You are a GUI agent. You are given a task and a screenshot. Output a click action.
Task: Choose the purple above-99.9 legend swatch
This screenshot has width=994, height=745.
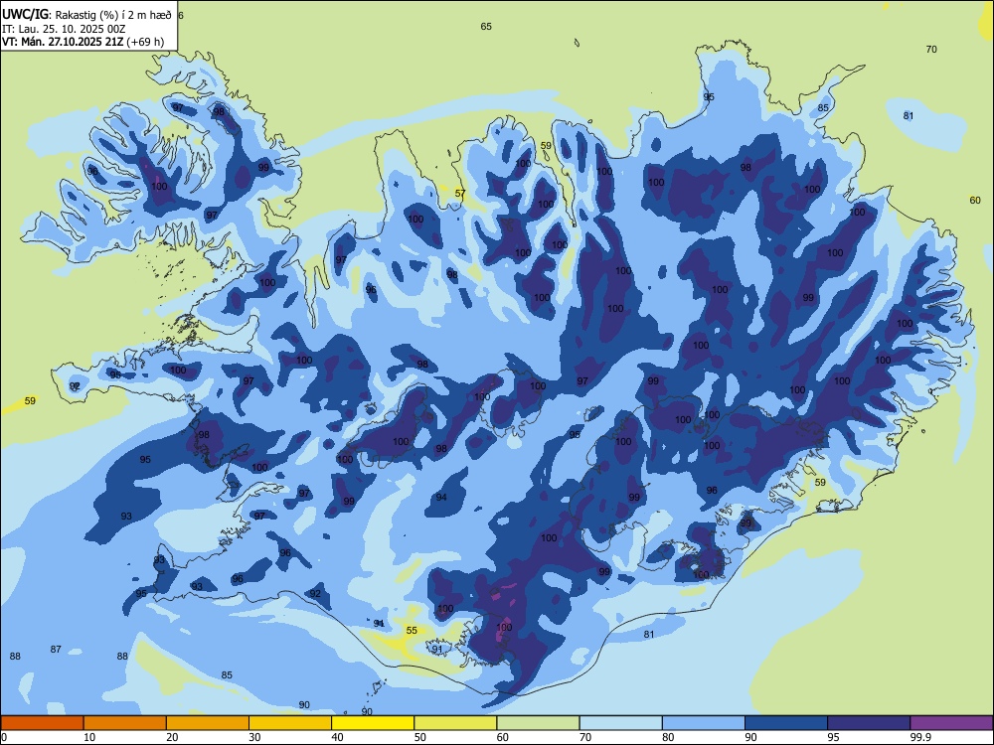click(951, 723)
